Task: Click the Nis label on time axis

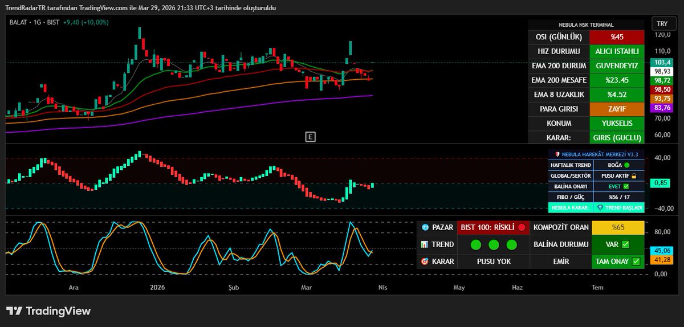Action: point(382,287)
